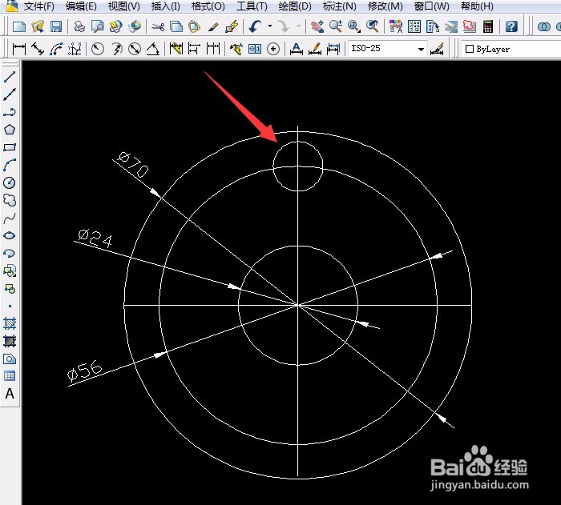Click the Insert Block tool
The image size is (561, 505).
coord(10,271)
